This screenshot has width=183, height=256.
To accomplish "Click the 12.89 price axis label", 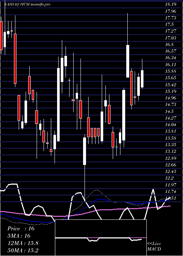I will [x=171, y=158].
